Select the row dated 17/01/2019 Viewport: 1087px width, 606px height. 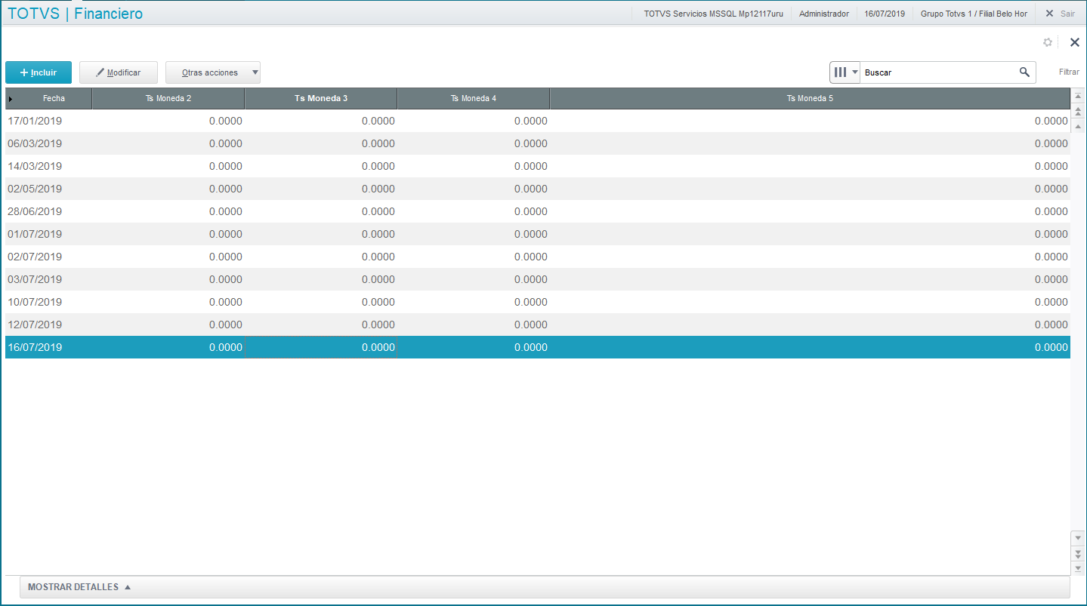(538, 121)
